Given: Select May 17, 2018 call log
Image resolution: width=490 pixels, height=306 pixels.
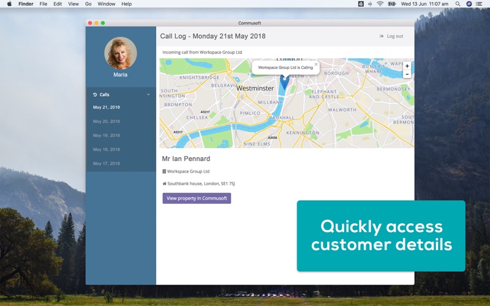Looking at the screenshot, I should point(106,163).
